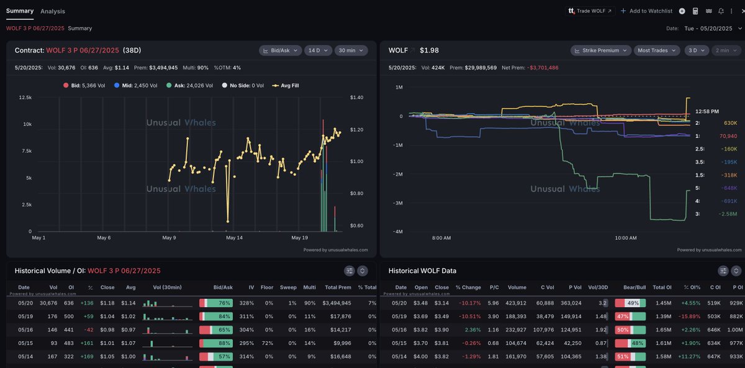Toggle strike 5 series showing -648K
Screen dimensions: 745x368
click(716, 188)
